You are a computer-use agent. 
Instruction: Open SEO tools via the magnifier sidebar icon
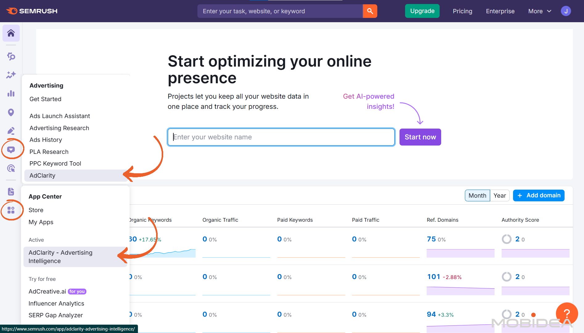click(11, 57)
